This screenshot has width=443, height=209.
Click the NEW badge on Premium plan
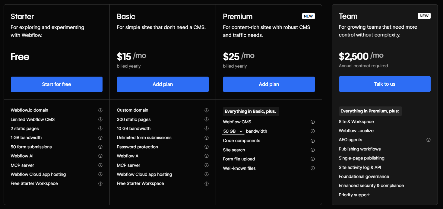coord(309,16)
